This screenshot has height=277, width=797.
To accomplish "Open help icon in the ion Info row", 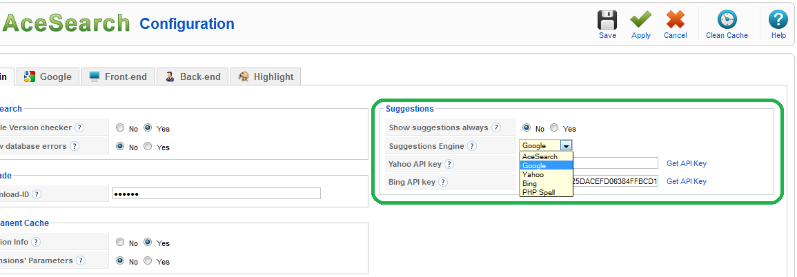I will [x=36, y=243].
